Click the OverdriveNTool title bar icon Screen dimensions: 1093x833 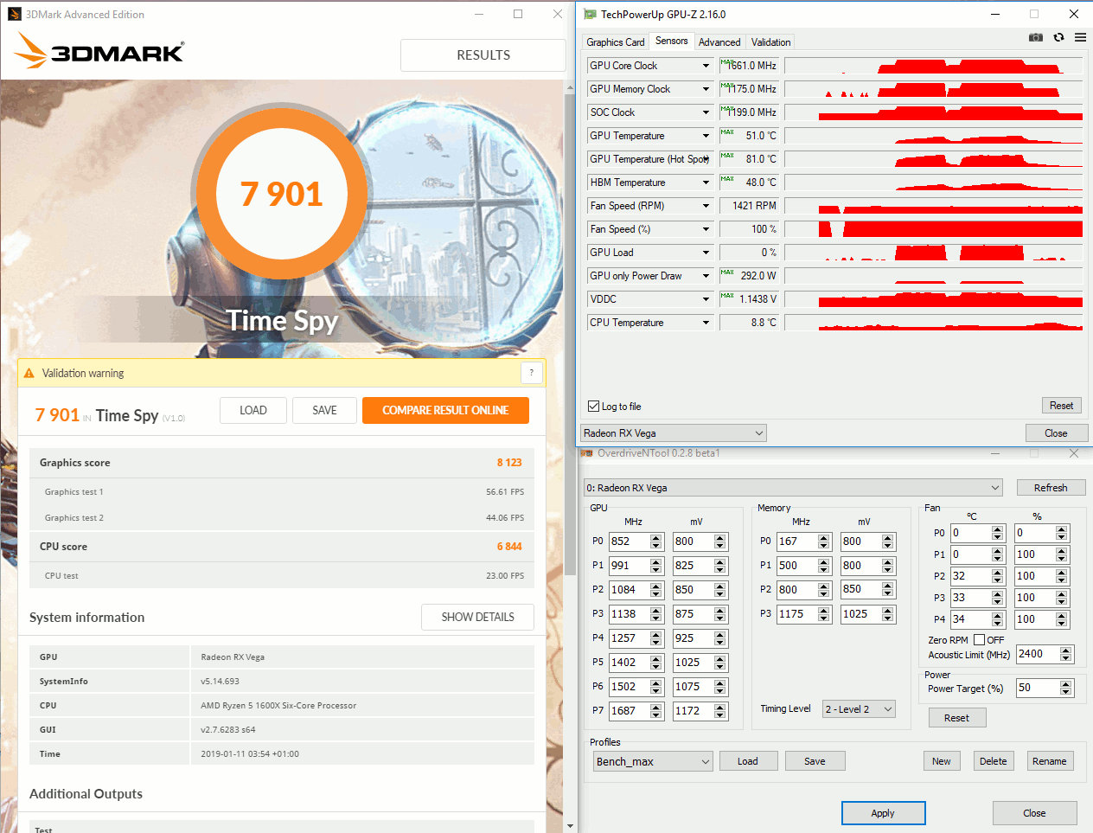pos(587,453)
